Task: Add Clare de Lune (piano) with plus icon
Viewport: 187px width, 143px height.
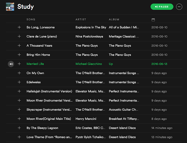Action: point(19,36)
